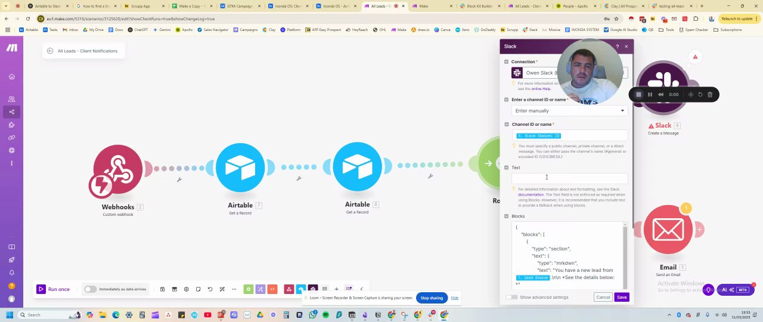763x322 pixels.
Task: Click undo icon in bottom toolbar
Action: click(x=210, y=289)
